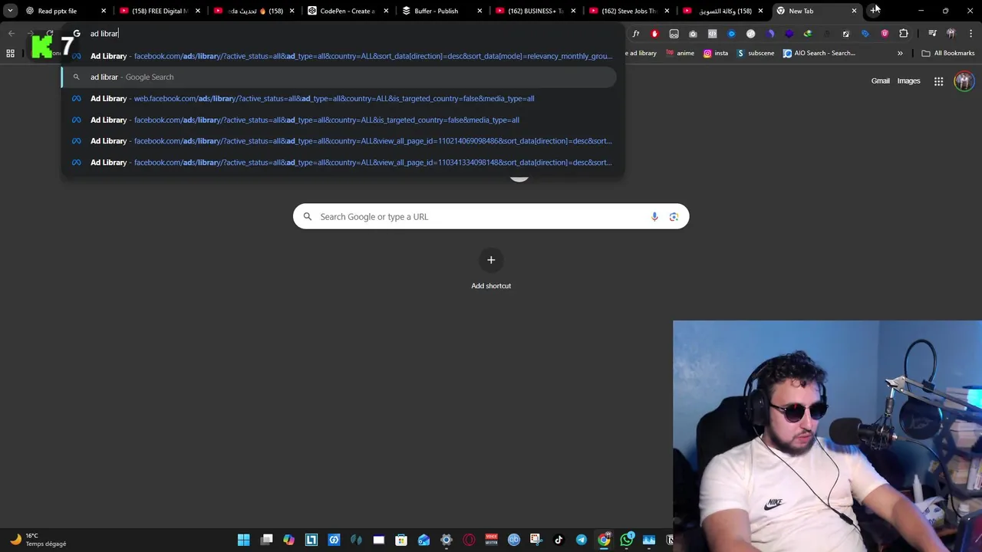
Task: Select Ad Library suggestion with relevancy_monthly_grou
Action: click(x=338, y=56)
